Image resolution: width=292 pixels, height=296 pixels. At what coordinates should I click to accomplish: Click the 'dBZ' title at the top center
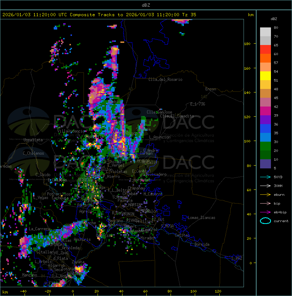click(146, 5)
